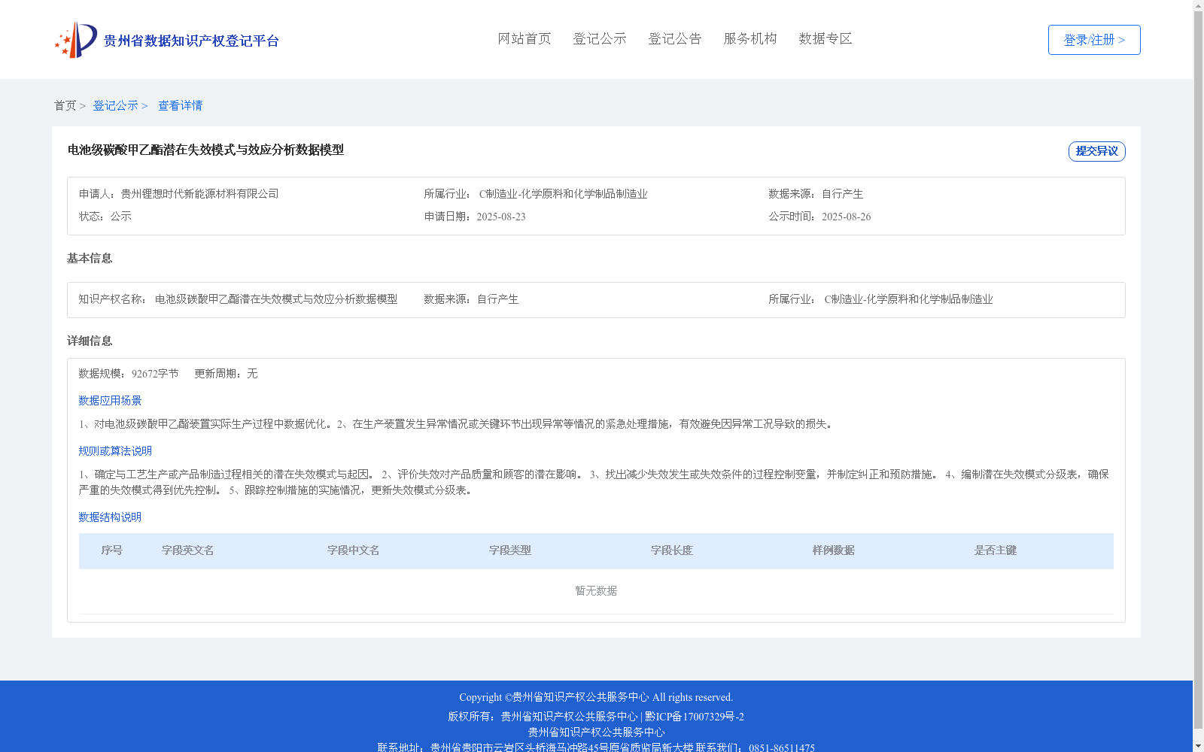
Task: Click the 字段中文名 column header
Action: (x=353, y=550)
